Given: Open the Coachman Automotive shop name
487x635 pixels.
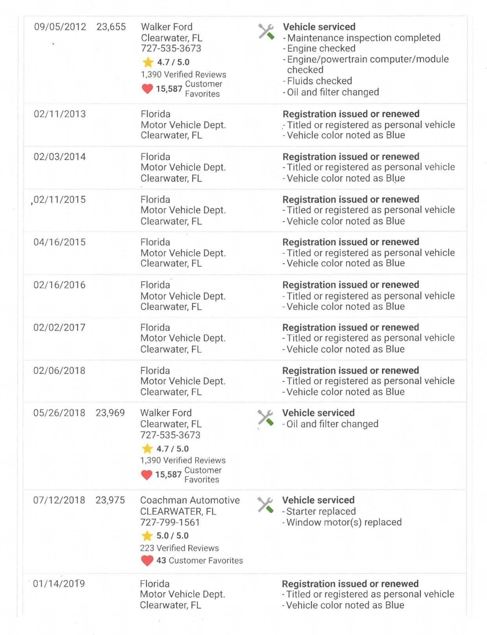Looking at the screenshot, I should point(190,500).
